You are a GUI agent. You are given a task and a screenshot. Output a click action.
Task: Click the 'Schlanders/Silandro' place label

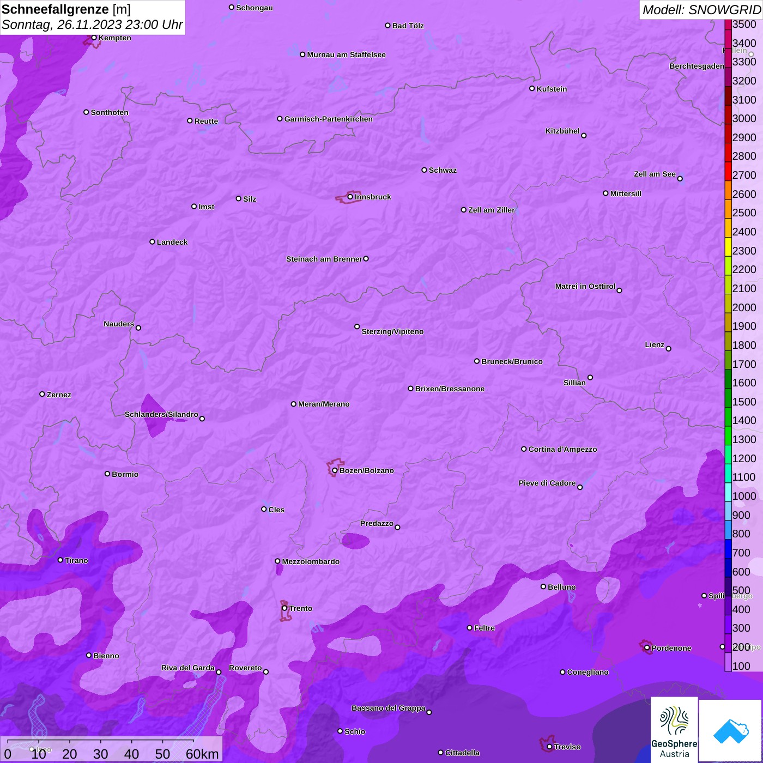[161, 414]
